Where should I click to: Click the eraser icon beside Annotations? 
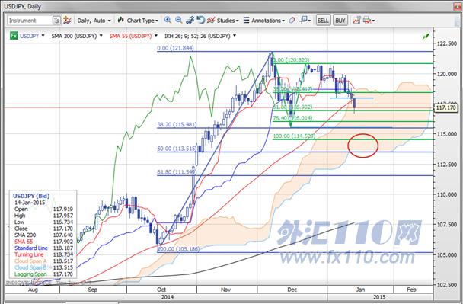pos(292,20)
